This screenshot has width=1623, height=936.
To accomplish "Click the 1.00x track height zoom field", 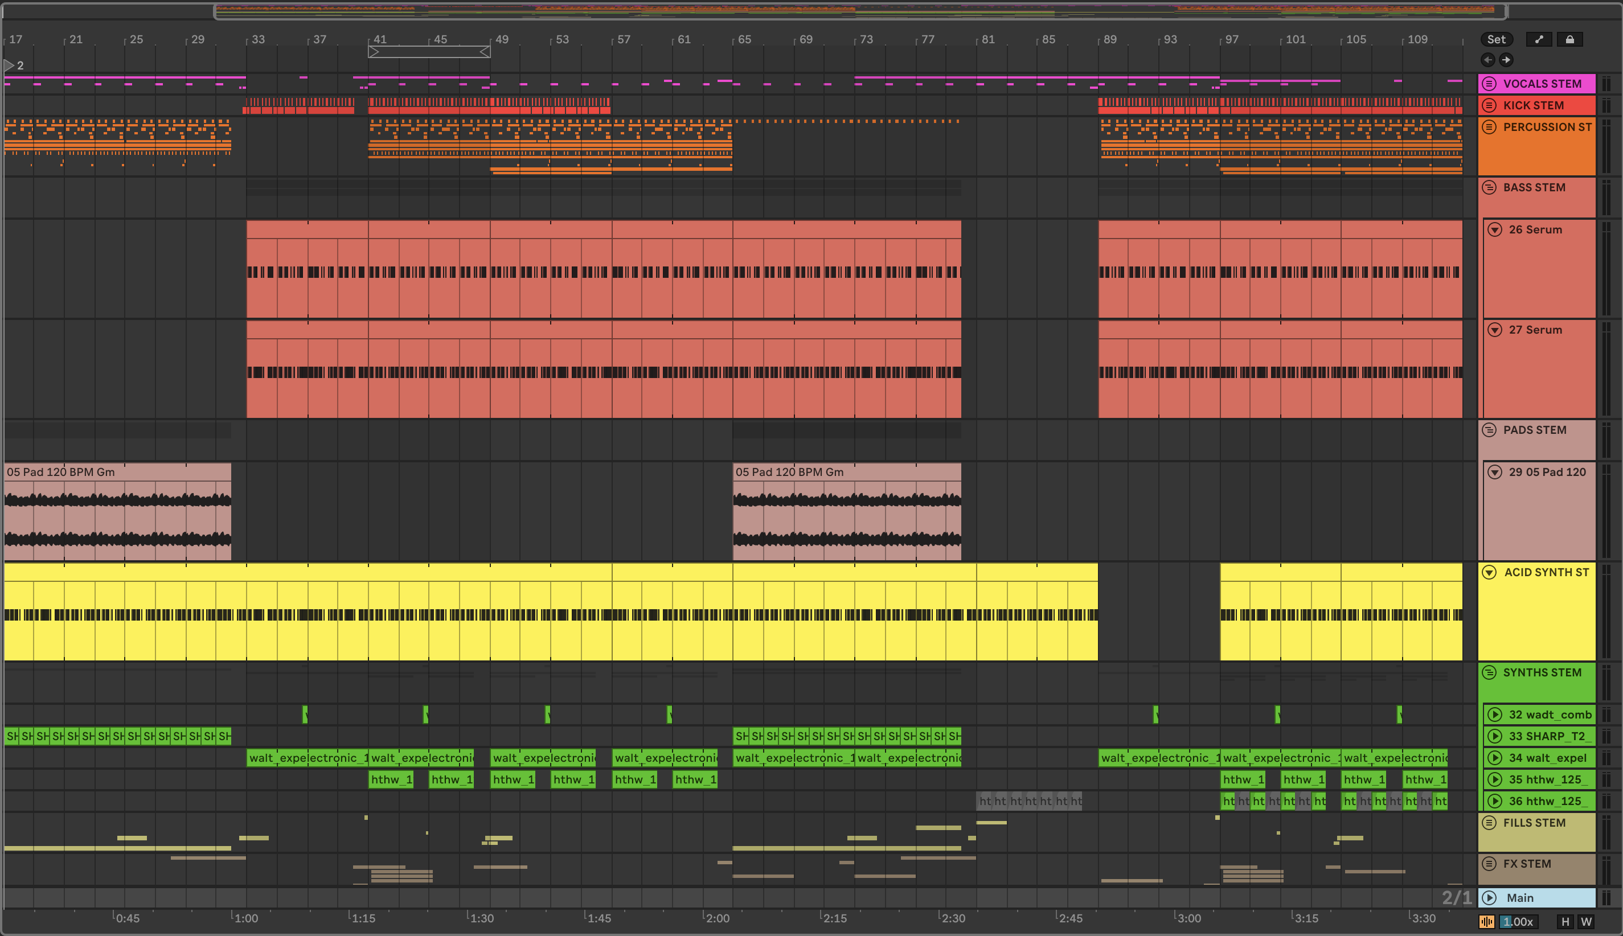I will point(1518,922).
